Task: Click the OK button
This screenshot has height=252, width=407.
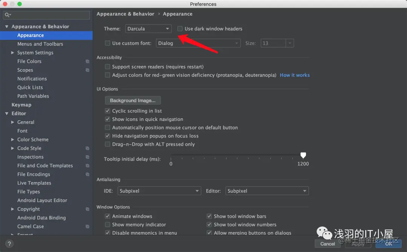Action: coord(388,244)
